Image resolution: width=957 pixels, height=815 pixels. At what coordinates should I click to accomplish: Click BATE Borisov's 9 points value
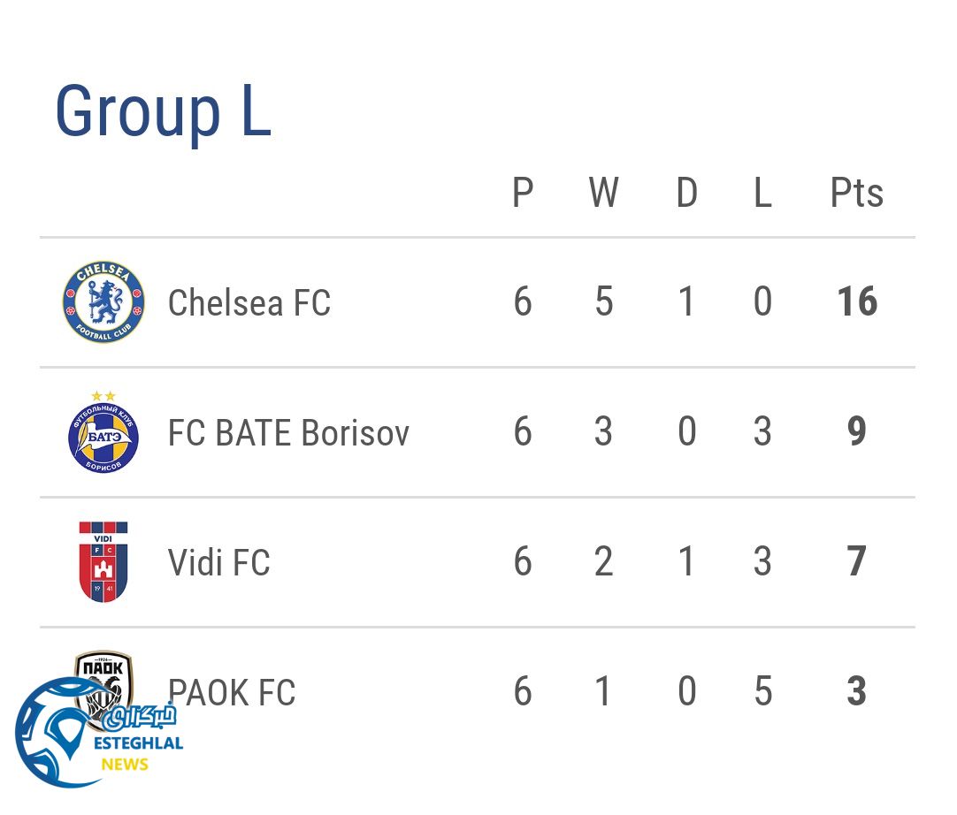(x=856, y=432)
